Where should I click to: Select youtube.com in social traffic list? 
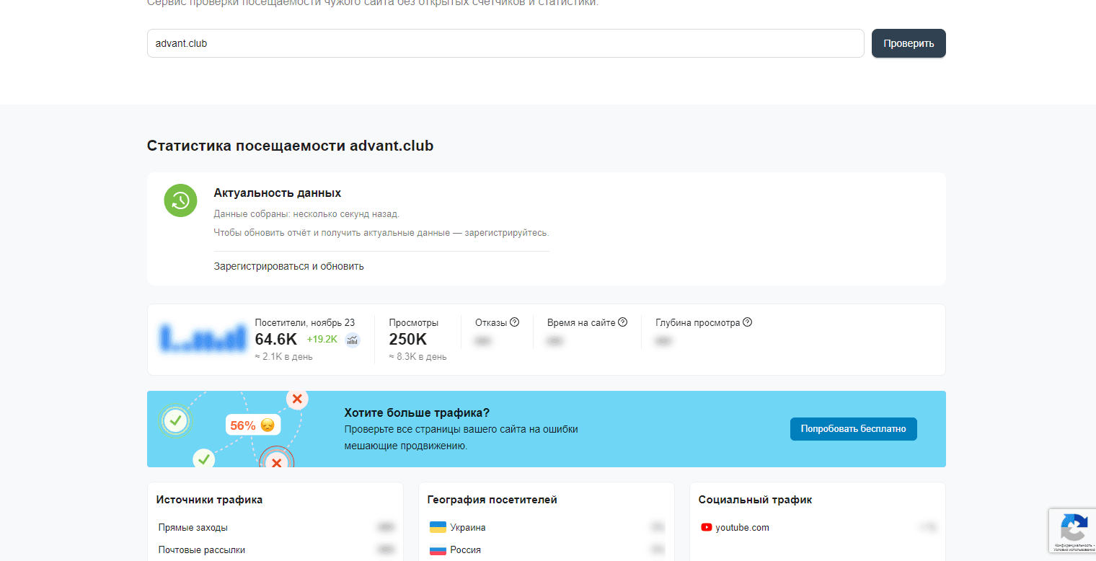(742, 527)
